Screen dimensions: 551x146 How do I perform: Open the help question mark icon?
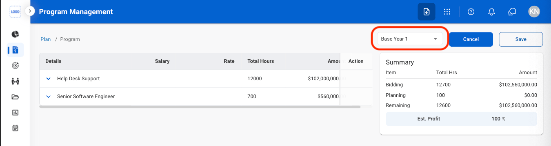coord(471,12)
